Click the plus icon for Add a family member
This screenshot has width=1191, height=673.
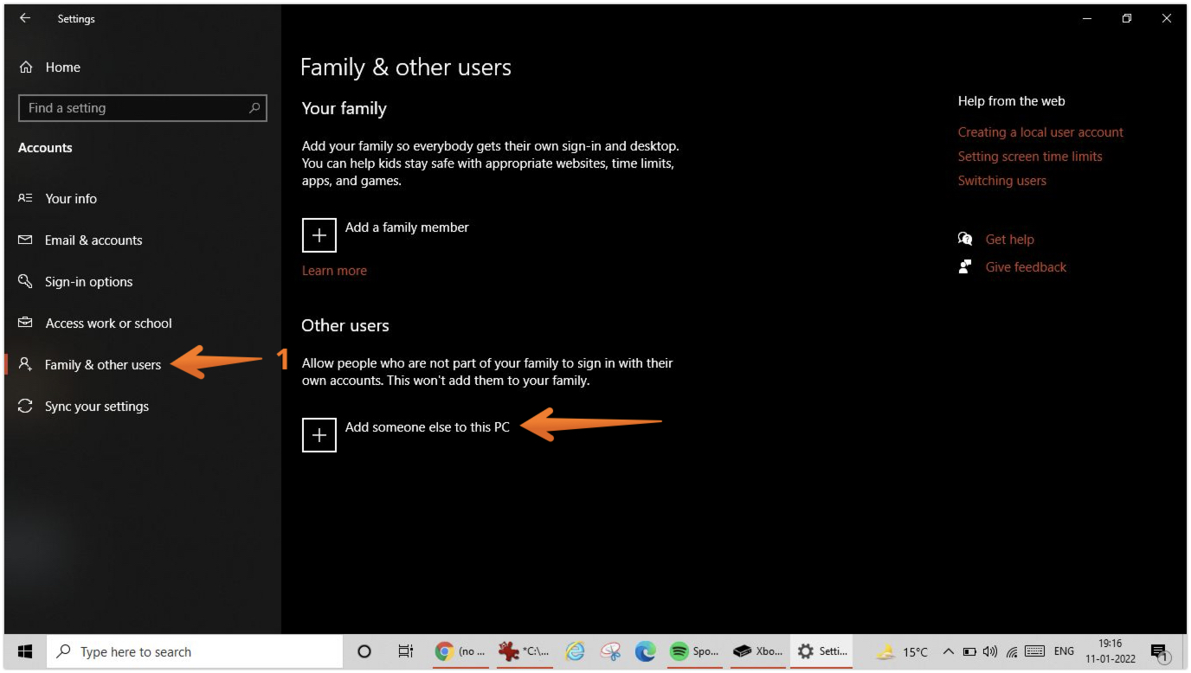319,235
